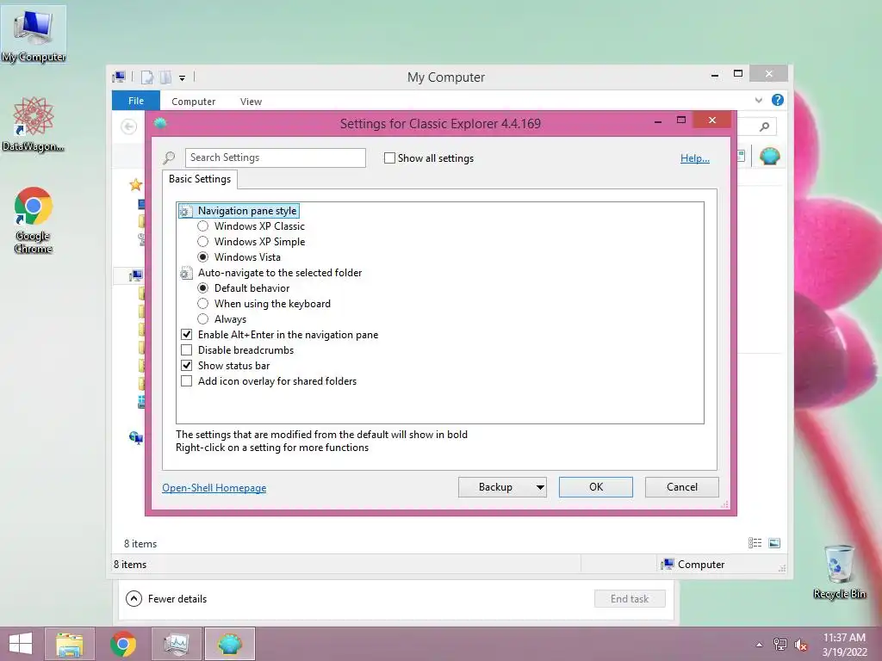The image size is (882, 661).
Task: Select the Network icon in navigation pane
Action: point(135,437)
